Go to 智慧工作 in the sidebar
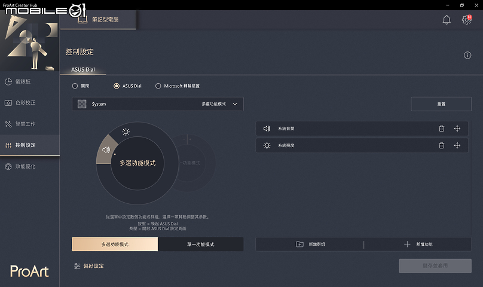Screen dimensions: 483x287 click(x=29, y=124)
